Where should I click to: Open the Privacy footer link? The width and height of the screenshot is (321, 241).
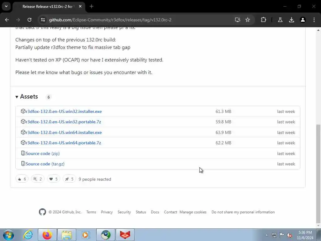click(x=107, y=212)
